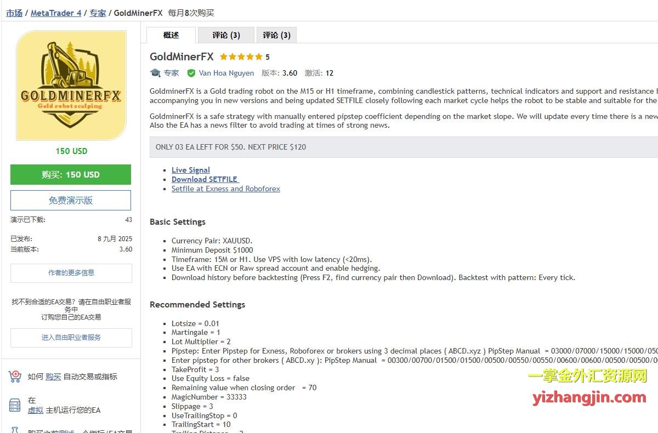This screenshot has width=658, height=433.
Task: Switch to the leftmost 评论 (3) tab
Action: [x=226, y=35]
